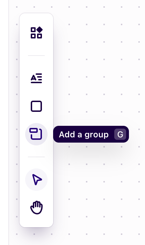Click the rounded empty square icon
The width and height of the screenshot is (145, 245).
coord(36,106)
